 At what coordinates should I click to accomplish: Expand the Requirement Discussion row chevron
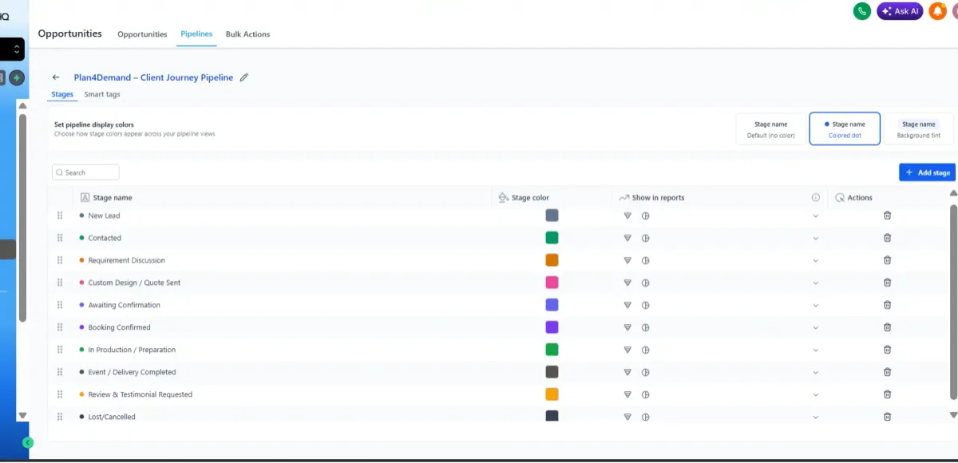816,260
